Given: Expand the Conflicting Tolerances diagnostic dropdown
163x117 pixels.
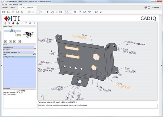Looking at the screenshot, I should (x=35, y=52).
